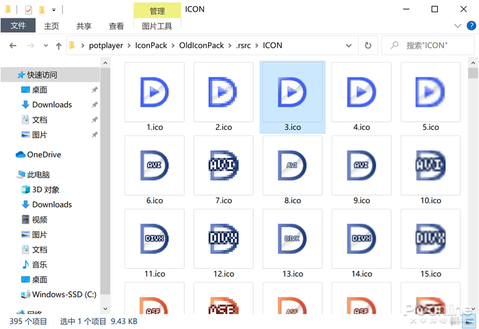Click the highlighted 3.ico file
The width and height of the screenshot is (479, 329).
[x=292, y=97]
